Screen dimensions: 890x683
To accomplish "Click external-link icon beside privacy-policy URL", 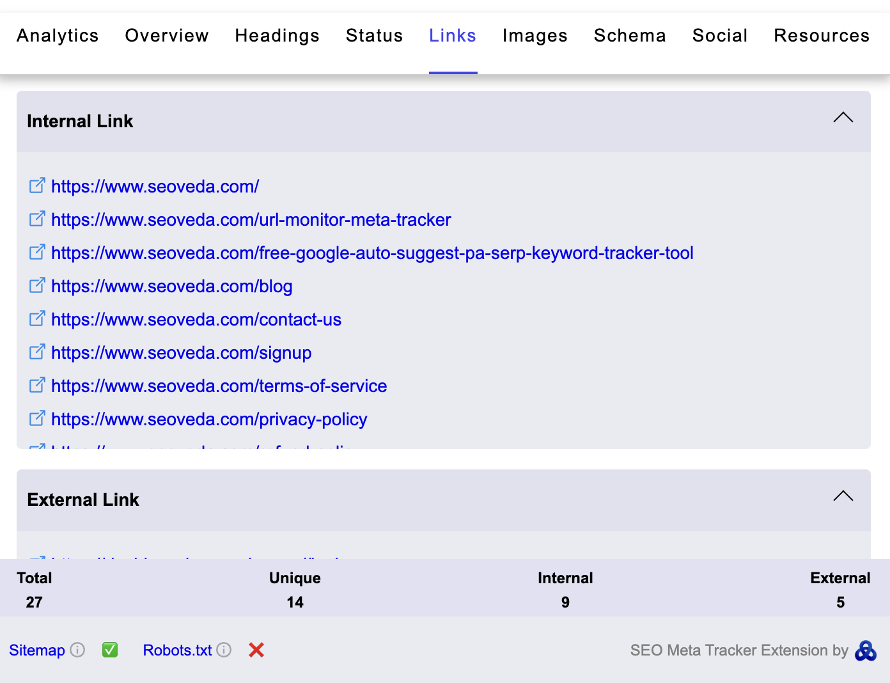I will tap(38, 418).
